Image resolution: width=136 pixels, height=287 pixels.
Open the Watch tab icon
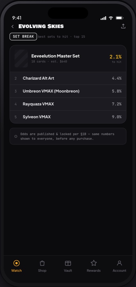[x=17, y=263]
